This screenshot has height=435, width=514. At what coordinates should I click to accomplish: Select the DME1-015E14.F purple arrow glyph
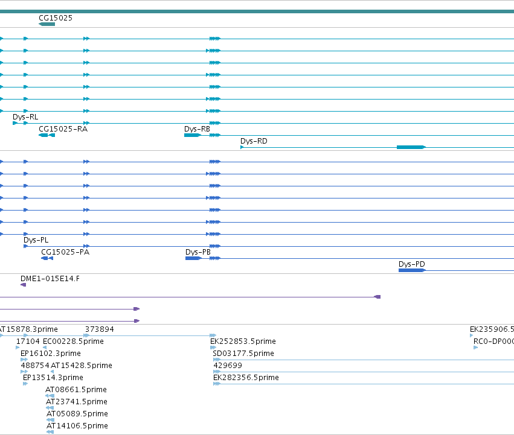[24, 285]
